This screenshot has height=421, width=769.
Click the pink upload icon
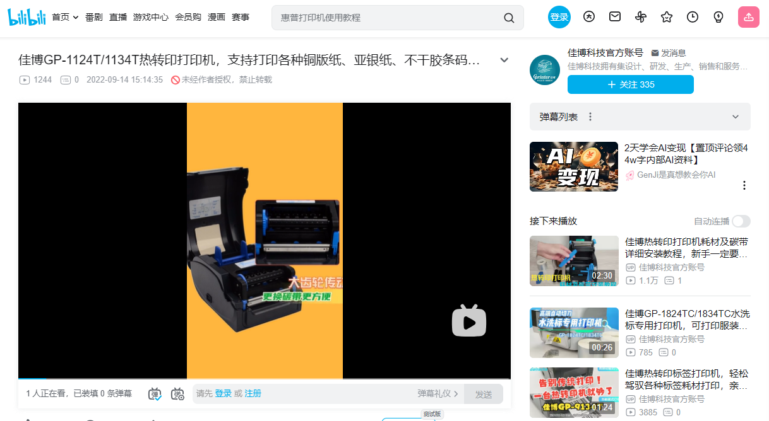click(748, 17)
